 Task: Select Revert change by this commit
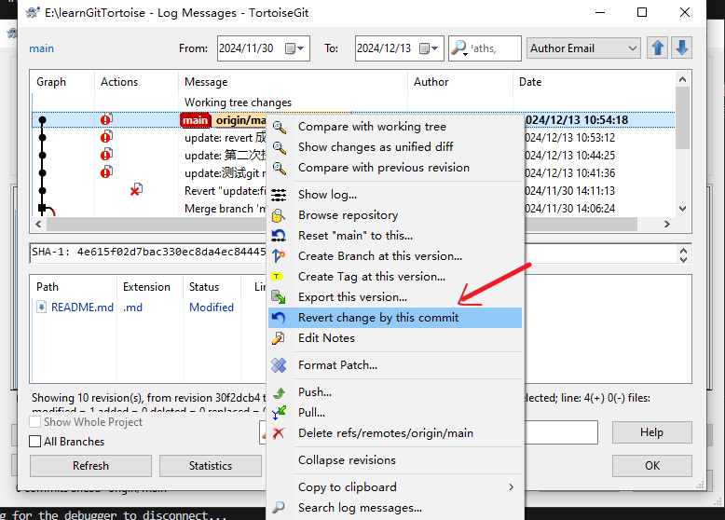click(378, 318)
